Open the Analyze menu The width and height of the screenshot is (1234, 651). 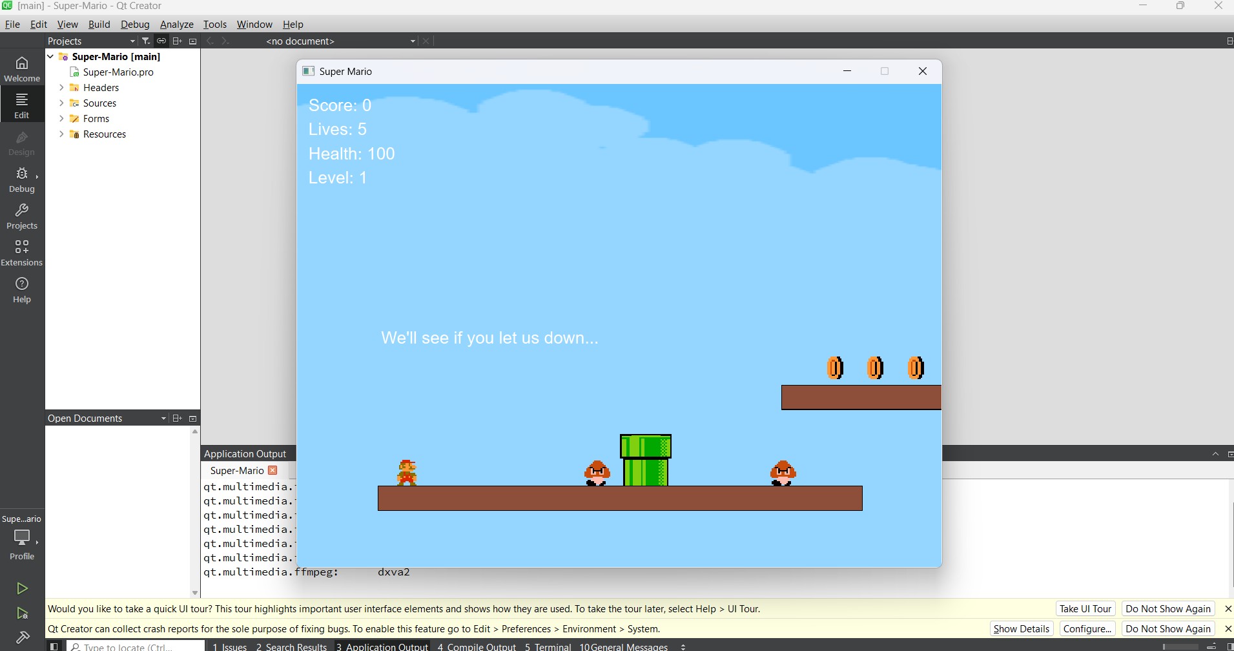(x=176, y=24)
